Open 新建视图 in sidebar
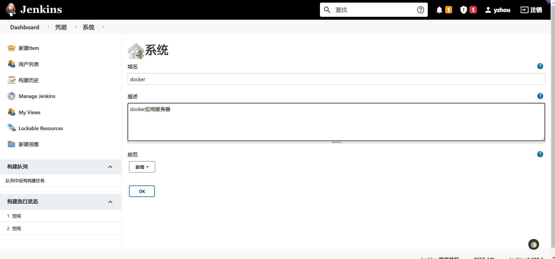The image size is (555, 259). (x=29, y=144)
